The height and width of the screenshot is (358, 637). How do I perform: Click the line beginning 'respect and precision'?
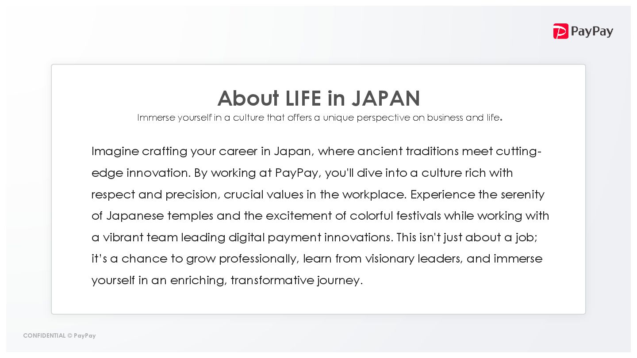[318, 194]
